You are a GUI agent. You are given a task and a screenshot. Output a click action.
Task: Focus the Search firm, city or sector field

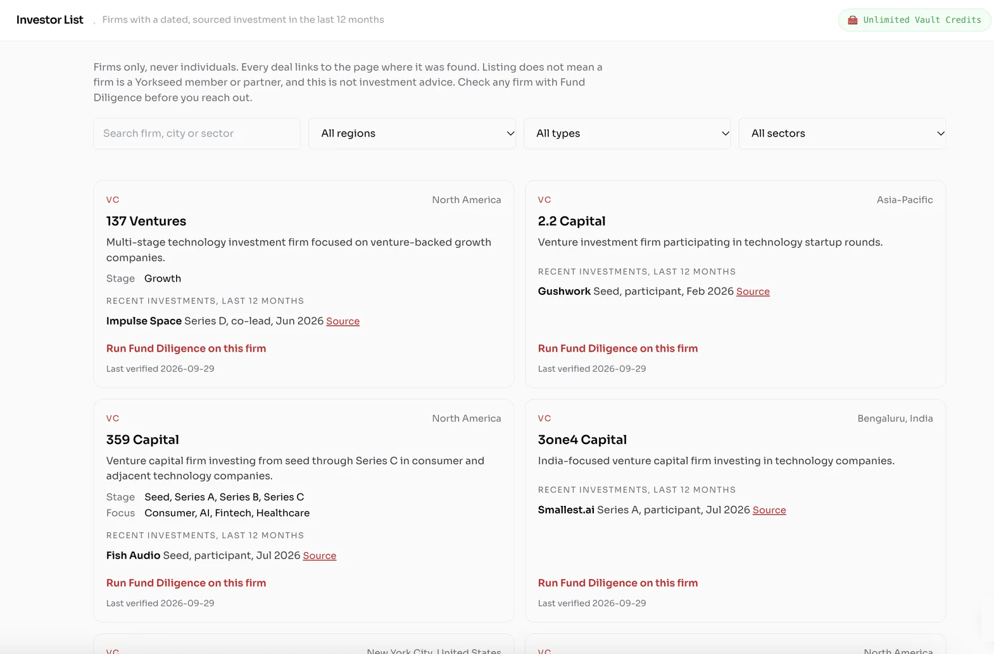197,133
